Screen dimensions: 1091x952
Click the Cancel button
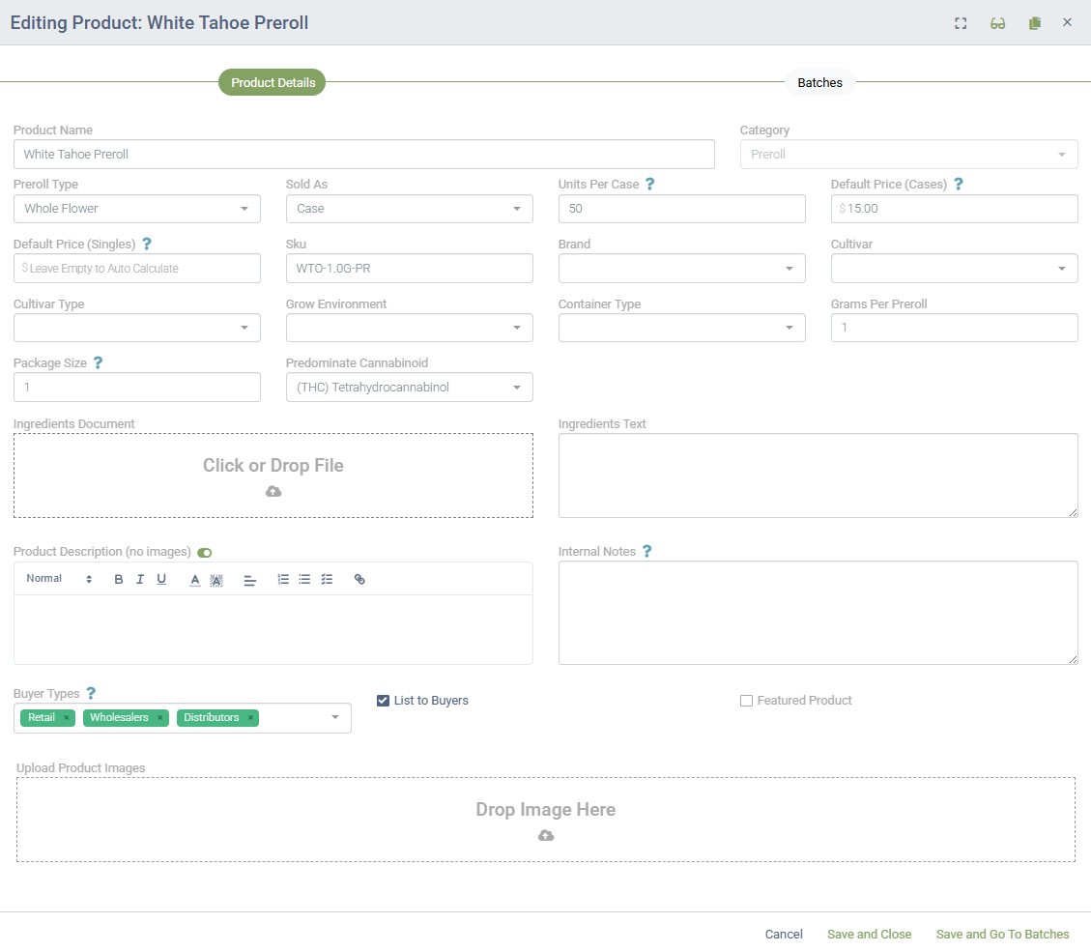coord(784,935)
